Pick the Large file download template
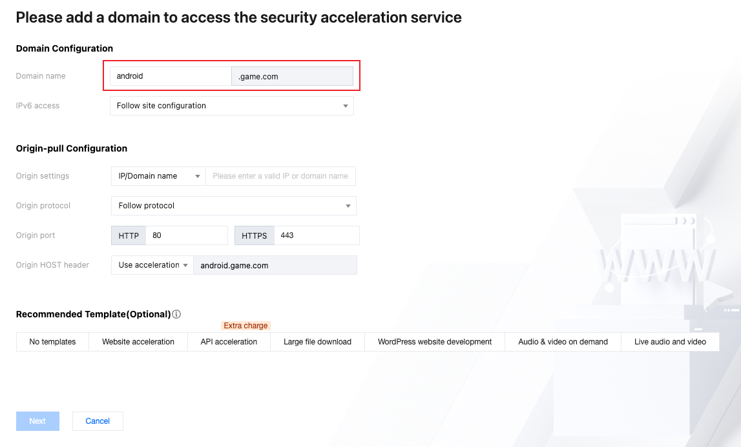 pos(317,342)
